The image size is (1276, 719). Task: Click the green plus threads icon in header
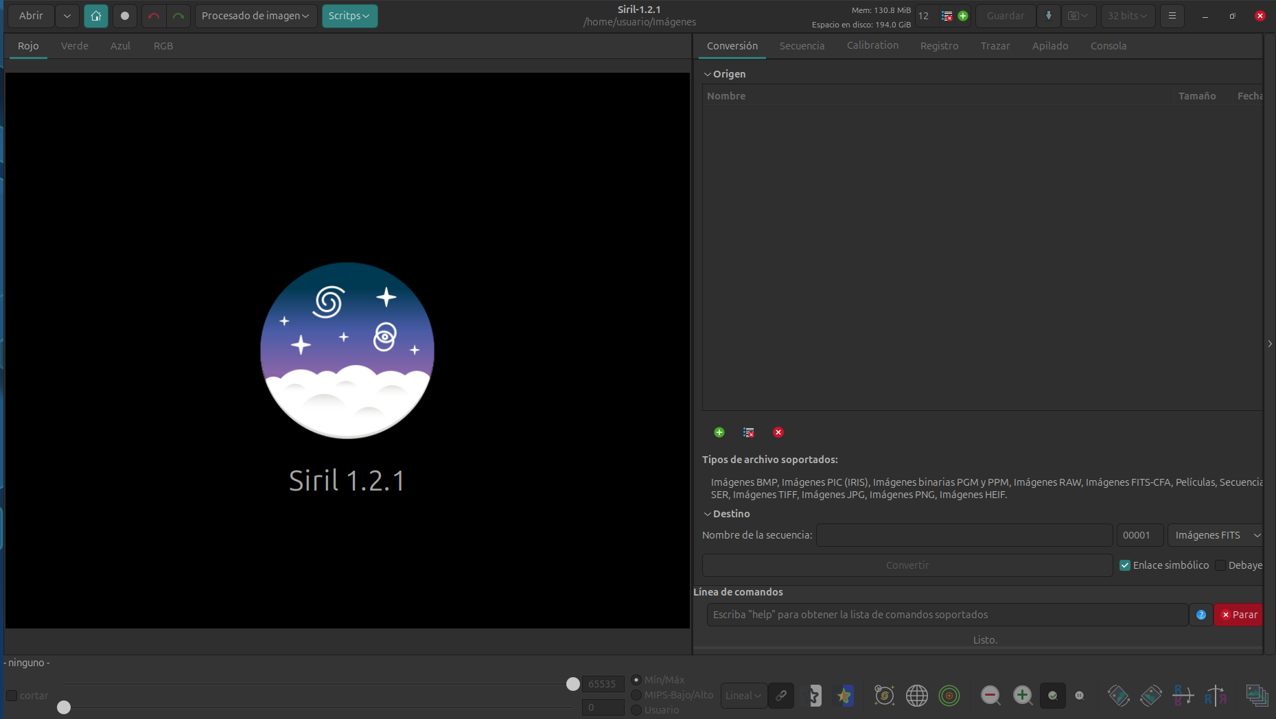963,16
